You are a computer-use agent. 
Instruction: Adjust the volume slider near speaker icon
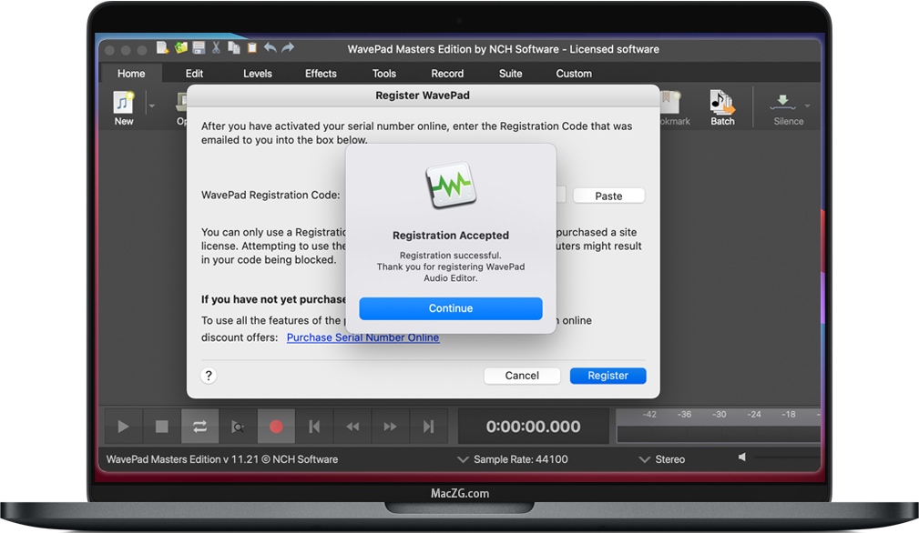(x=783, y=458)
